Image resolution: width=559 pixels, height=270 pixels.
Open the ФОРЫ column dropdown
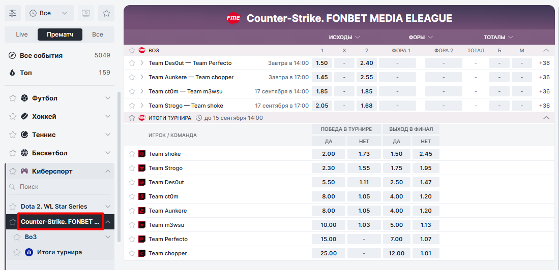pyautogui.click(x=421, y=37)
